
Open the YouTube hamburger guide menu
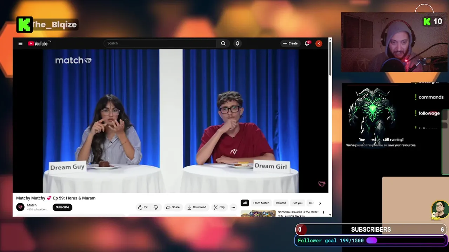tap(20, 43)
